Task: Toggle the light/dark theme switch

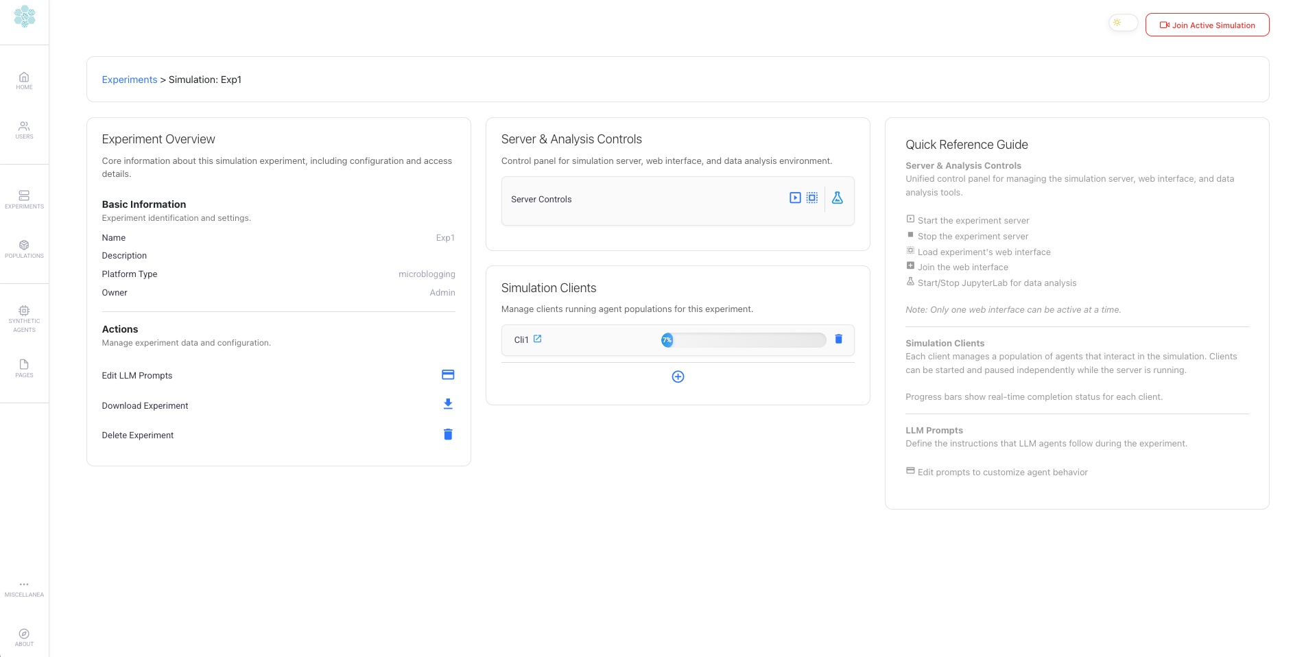Action: click(x=1123, y=23)
